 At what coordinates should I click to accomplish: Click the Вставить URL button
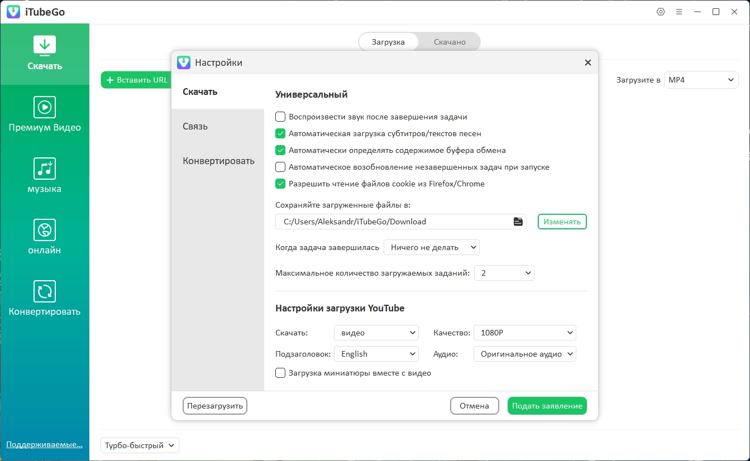point(136,80)
